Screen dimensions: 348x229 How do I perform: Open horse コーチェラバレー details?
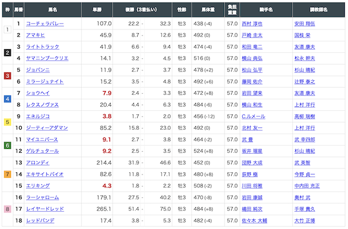click(x=45, y=24)
